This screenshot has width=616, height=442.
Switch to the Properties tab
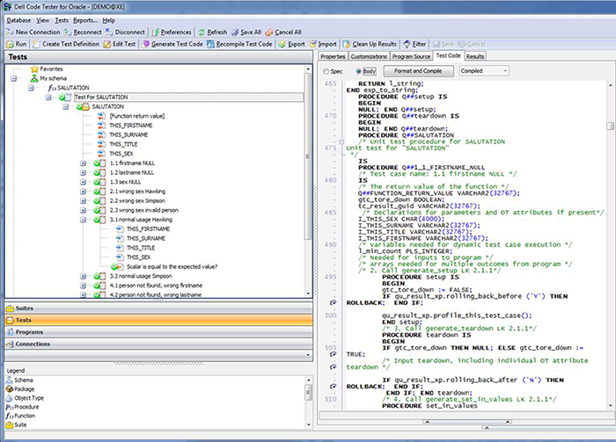(333, 56)
